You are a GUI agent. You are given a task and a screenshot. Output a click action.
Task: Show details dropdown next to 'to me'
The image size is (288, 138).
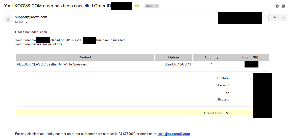point(26,22)
